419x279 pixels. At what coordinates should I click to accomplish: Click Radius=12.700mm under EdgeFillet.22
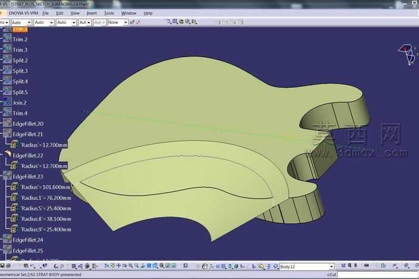point(44,166)
